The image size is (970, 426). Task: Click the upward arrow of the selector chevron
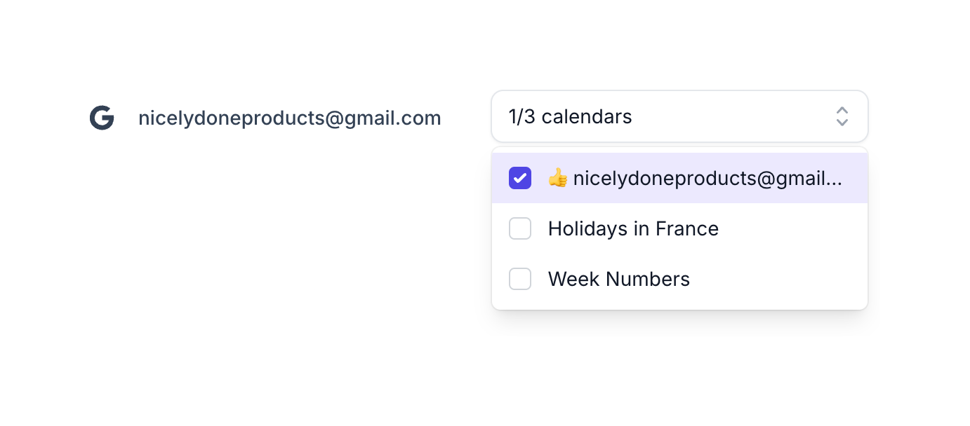click(842, 111)
